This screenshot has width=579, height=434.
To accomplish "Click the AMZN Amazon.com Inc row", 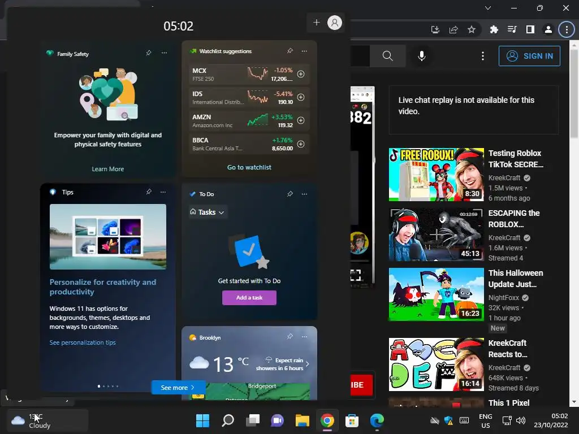I will [x=249, y=121].
